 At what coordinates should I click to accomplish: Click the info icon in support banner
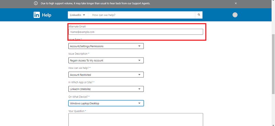36,3
